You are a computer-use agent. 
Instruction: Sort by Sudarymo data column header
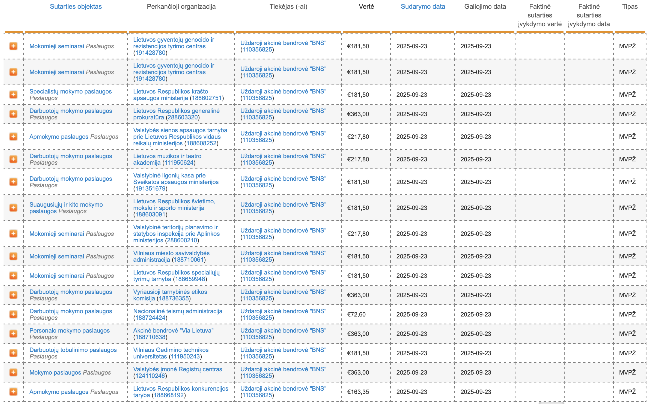[x=423, y=7]
